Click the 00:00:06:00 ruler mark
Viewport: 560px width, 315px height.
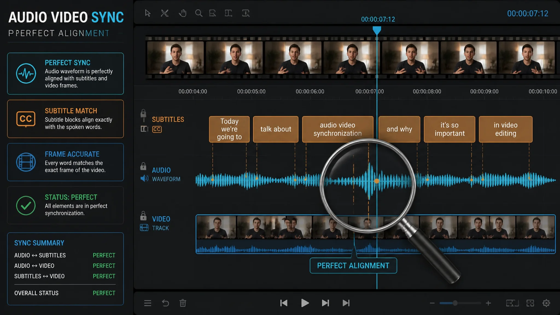pyautogui.click(x=310, y=92)
